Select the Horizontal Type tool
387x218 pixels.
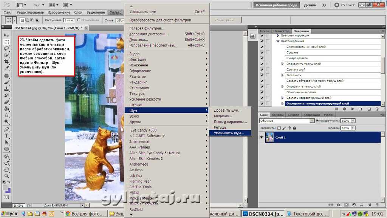tap(6, 135)
